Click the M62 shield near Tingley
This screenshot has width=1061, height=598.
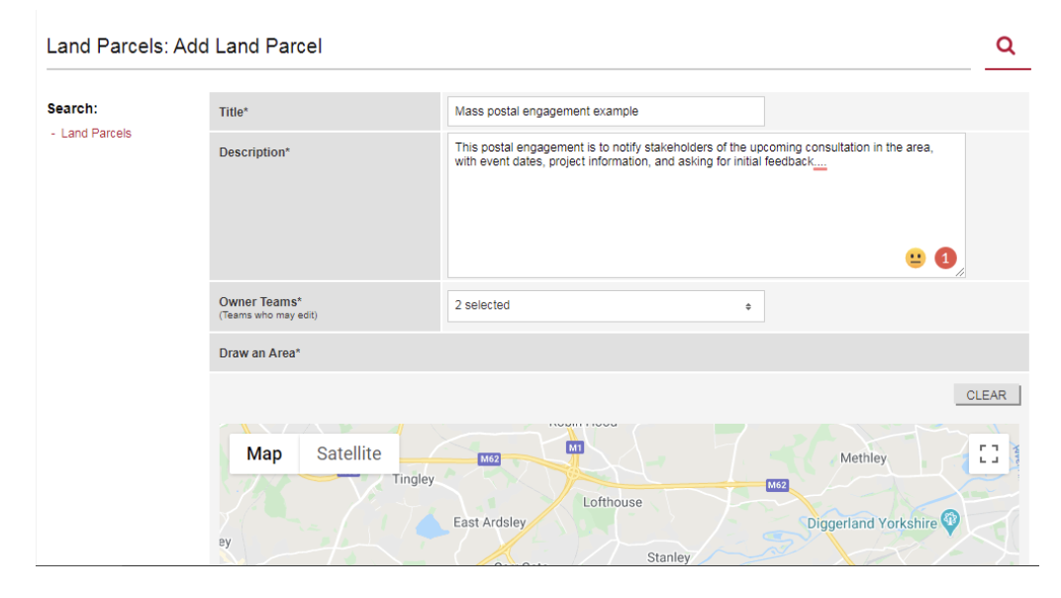(x=489, y=459)
